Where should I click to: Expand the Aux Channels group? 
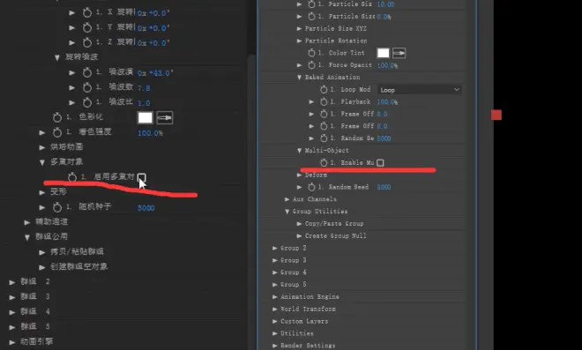pos(287,199)
